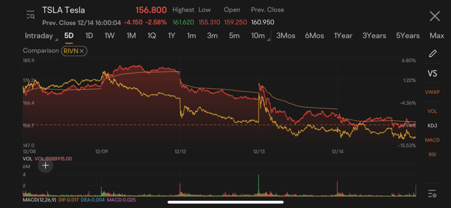Click the Comparison label
Viewport: 451px width, 208px height.
pyautogui.click(x=41, y=51)
